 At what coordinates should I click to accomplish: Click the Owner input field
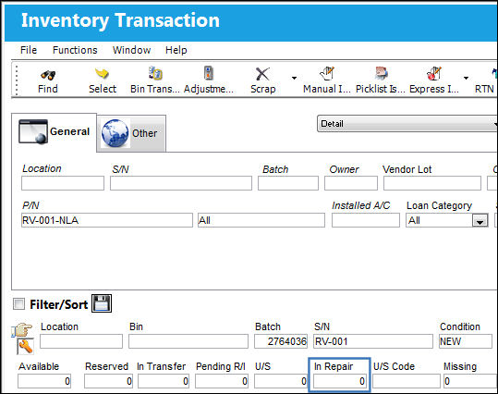(351, 183)
